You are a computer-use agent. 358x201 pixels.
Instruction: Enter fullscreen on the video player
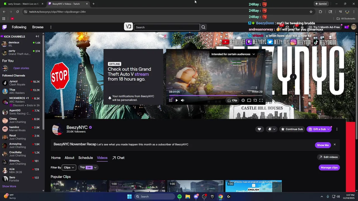coord(261,100)
